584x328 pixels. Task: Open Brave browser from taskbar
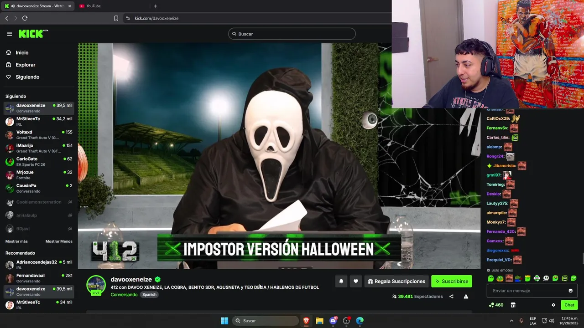point(306,321)
